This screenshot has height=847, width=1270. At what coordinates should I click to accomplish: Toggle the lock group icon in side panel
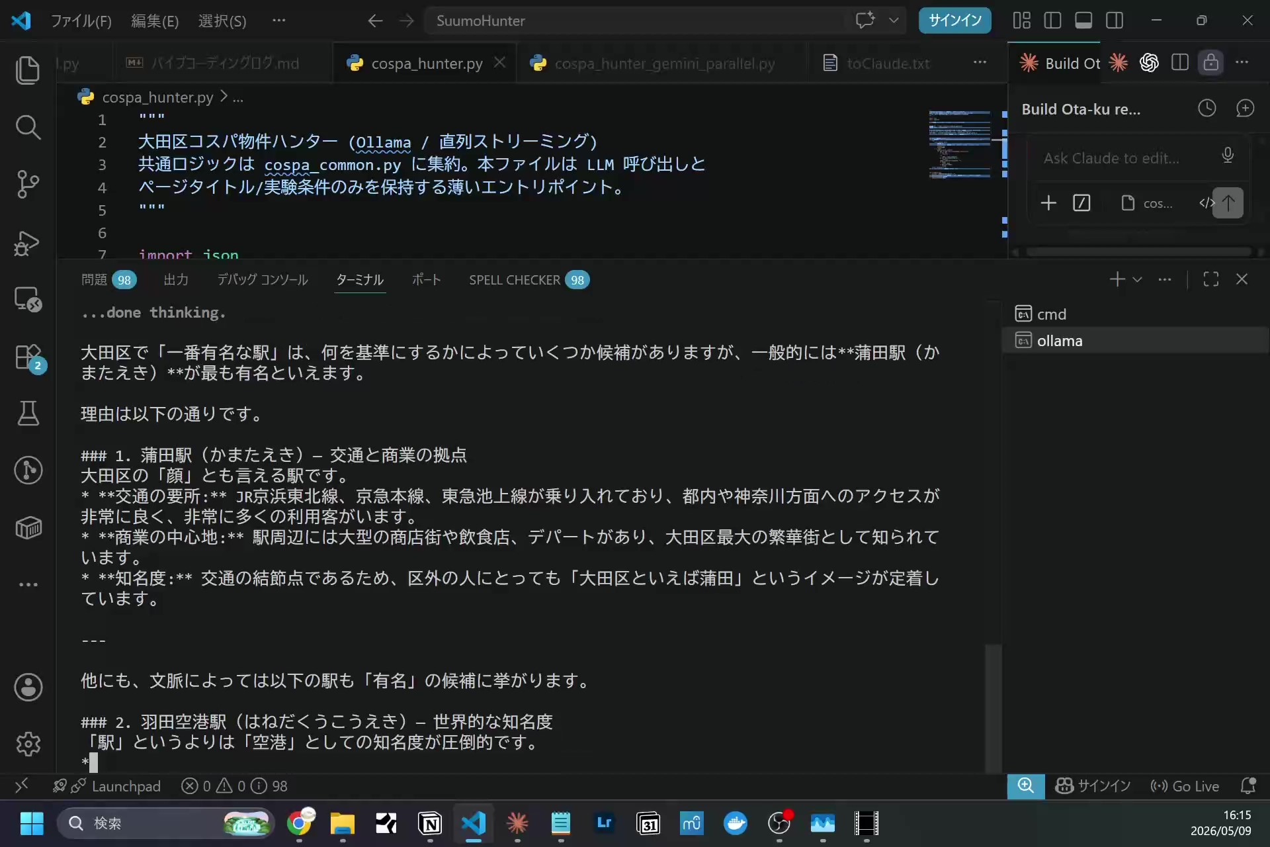[x=1210, y=63]
